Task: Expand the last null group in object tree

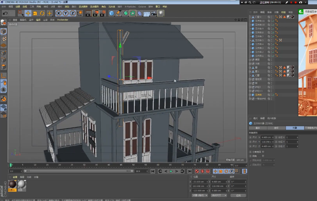Action: (250, 99)
